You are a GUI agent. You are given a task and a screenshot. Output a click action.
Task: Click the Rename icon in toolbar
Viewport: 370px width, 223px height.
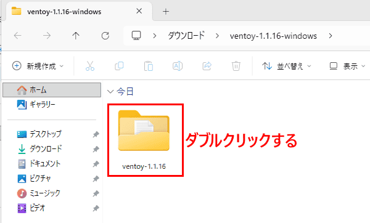pyautogui.click(x=178, y=66)
